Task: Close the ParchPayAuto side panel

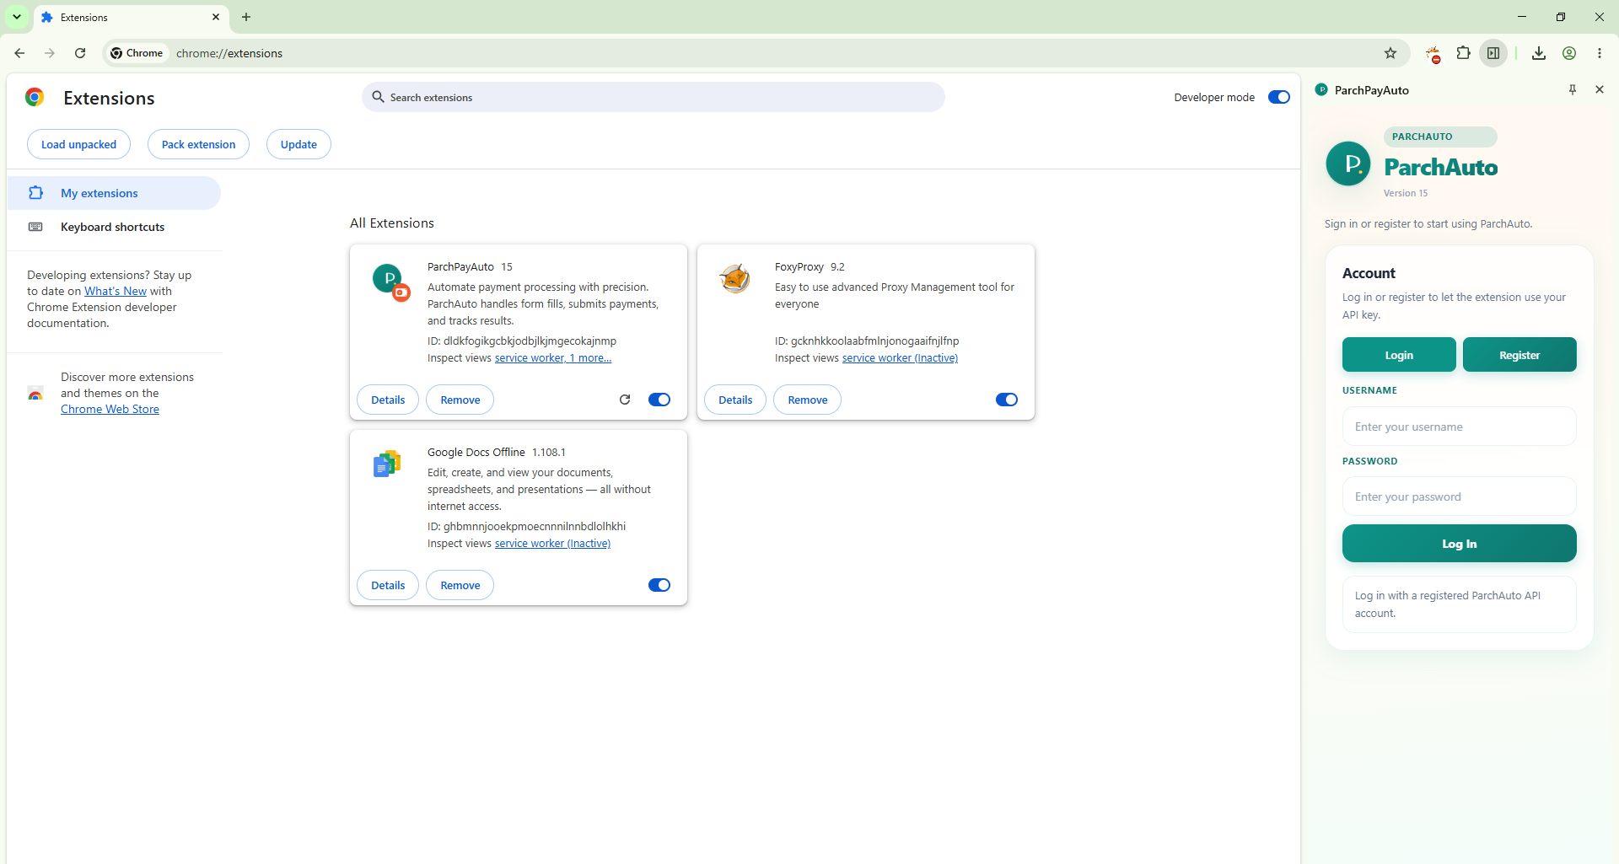Action: [1600, 89]
